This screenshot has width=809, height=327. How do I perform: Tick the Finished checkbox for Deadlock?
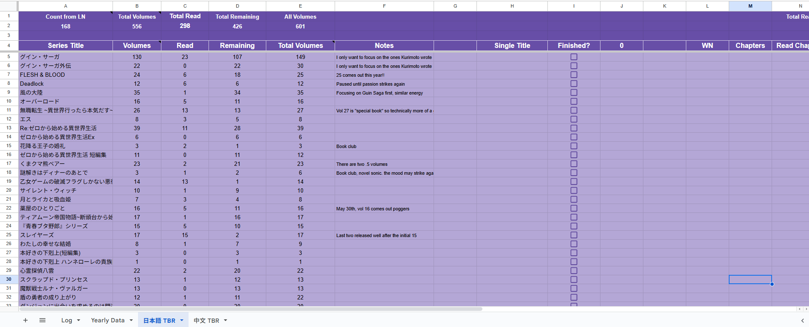574,84
